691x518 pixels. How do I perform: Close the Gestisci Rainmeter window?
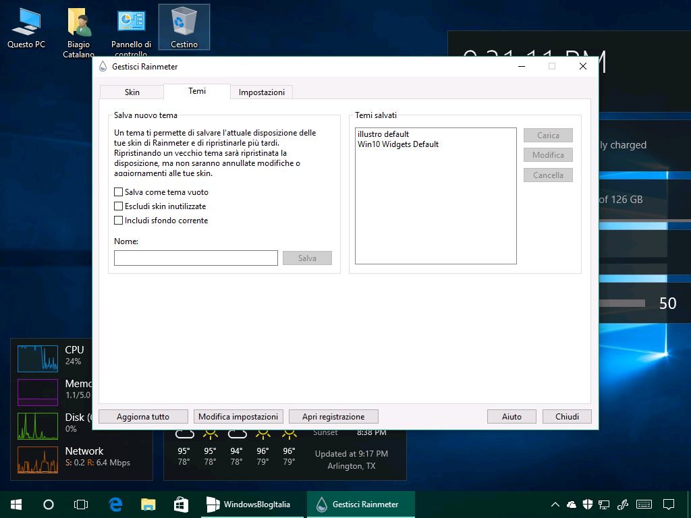[x=582, y=67]
